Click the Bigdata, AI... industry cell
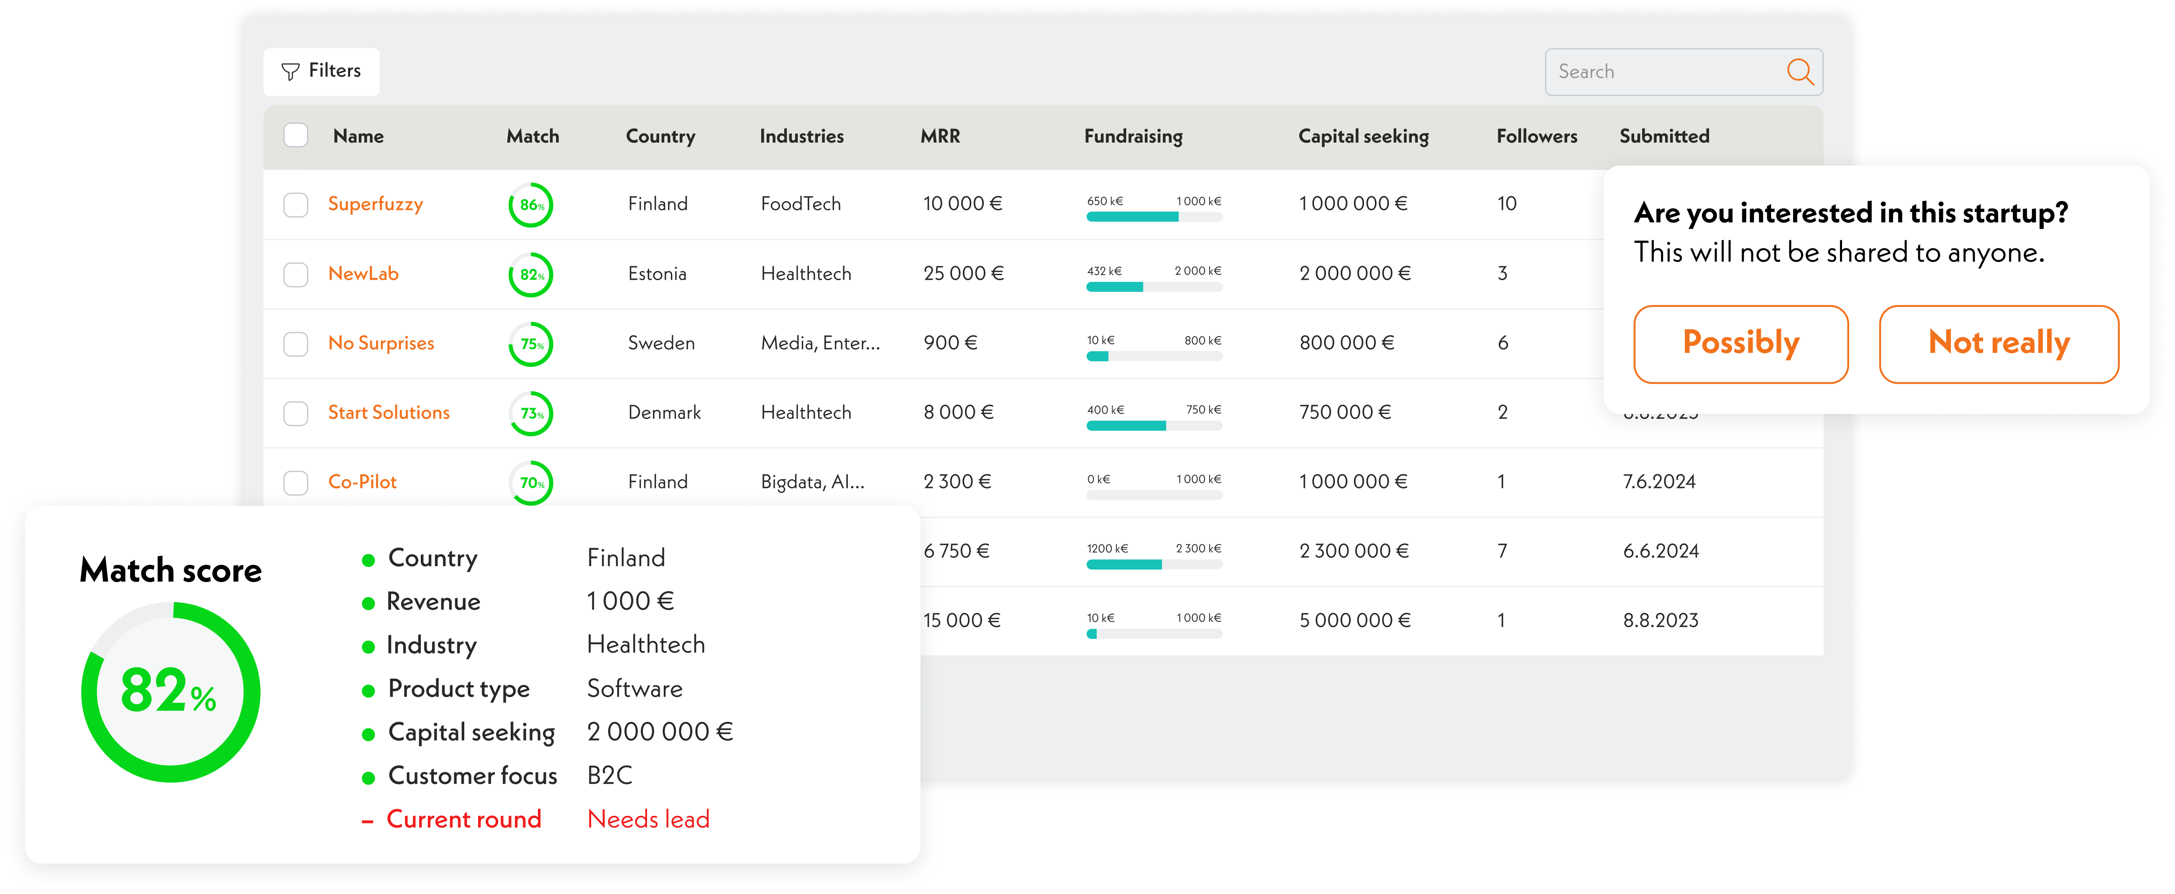 (x=812, y=482)
